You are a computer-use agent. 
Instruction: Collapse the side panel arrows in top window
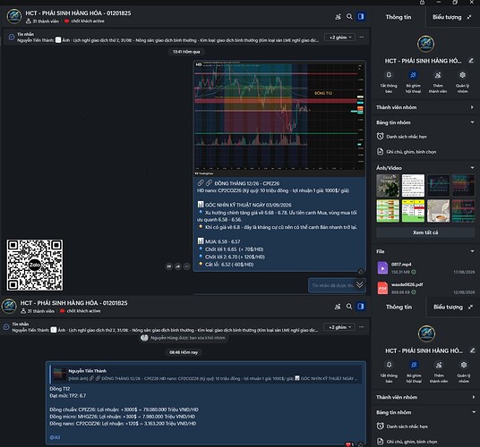pos(469,17)
